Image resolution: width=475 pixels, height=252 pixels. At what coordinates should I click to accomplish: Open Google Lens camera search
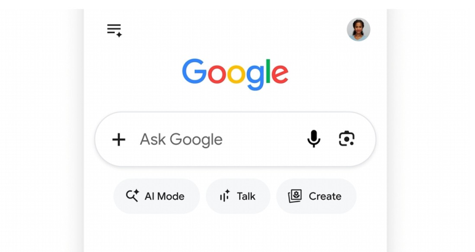[347, 139]
